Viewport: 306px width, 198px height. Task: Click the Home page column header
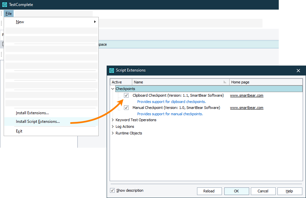pyautogui.click(x=240, y=82)
